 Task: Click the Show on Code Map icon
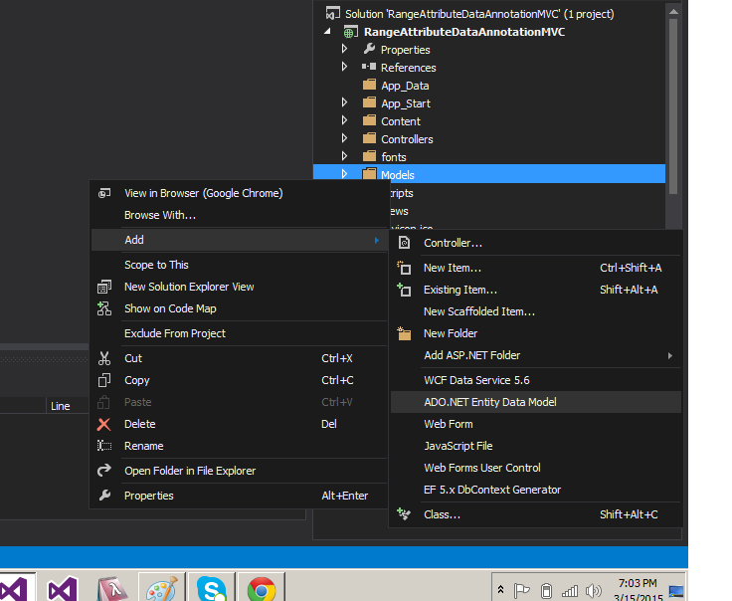(104, 308)
